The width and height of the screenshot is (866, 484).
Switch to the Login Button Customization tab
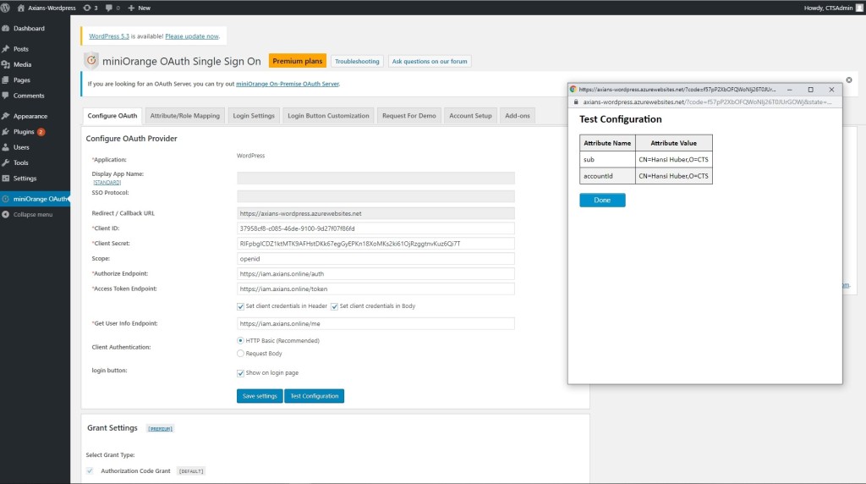328,116
